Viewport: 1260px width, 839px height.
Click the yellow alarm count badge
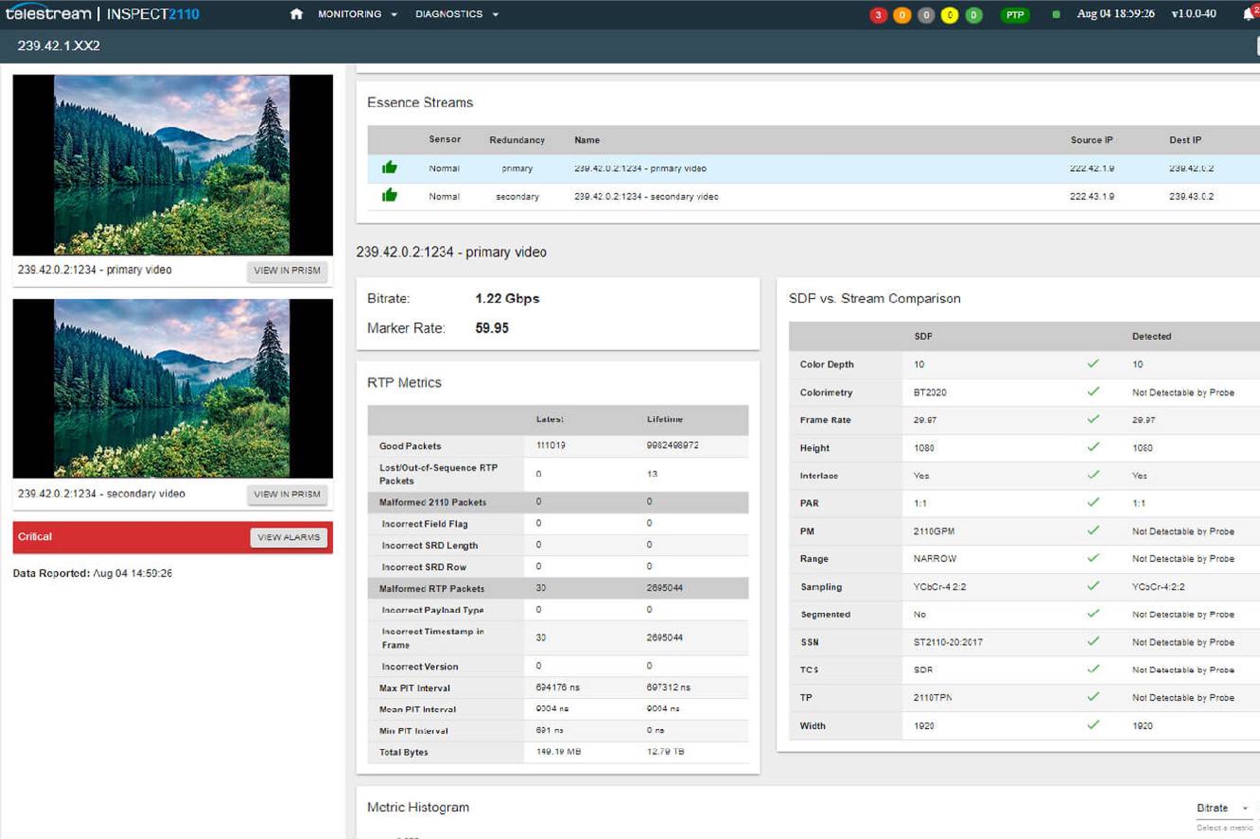click(950, 15)
